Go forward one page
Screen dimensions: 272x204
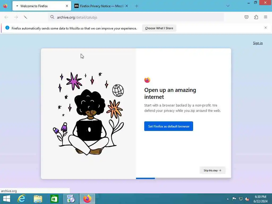[x=16, y=17]
